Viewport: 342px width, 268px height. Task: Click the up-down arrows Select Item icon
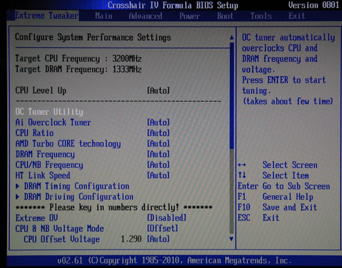click(x=242, y=175)
